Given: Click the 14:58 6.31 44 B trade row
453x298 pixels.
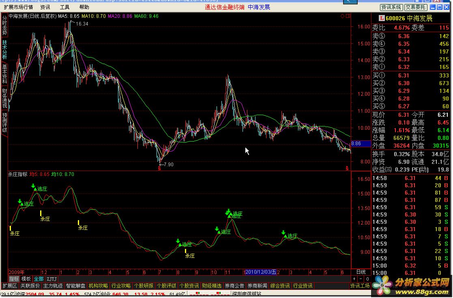Looking at the screenshot, I should pos(410,178).
